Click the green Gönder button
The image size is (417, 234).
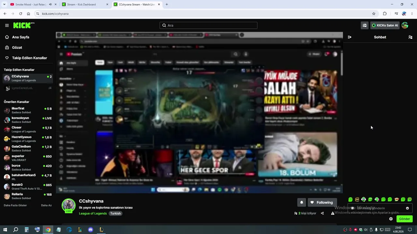(x=404, y=219)
